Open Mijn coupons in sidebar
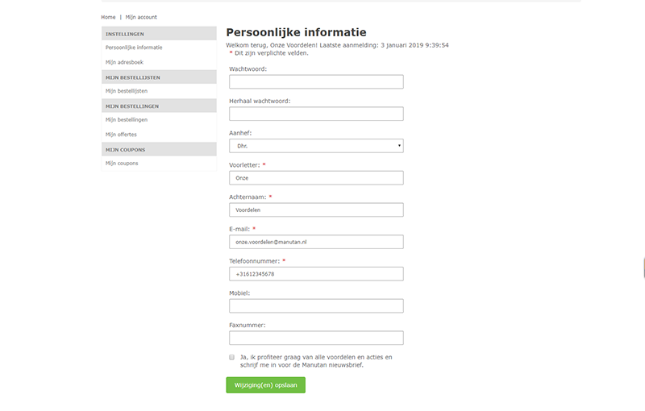Image resolution: width=645 pixels, height=411 pixels. [122, 164]
